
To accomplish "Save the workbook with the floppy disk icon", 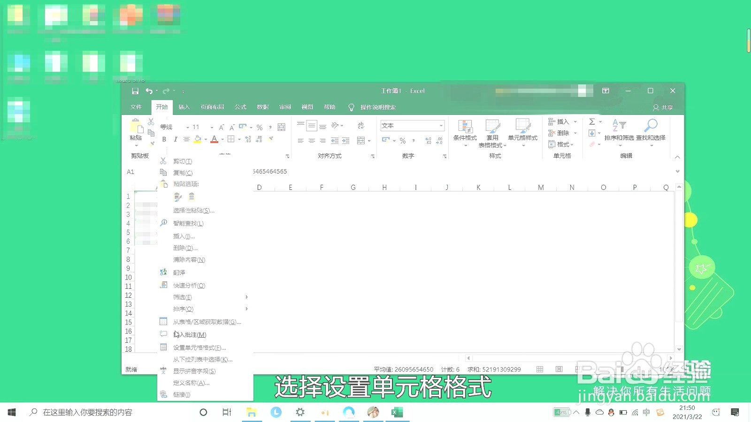I will (135, 91).
